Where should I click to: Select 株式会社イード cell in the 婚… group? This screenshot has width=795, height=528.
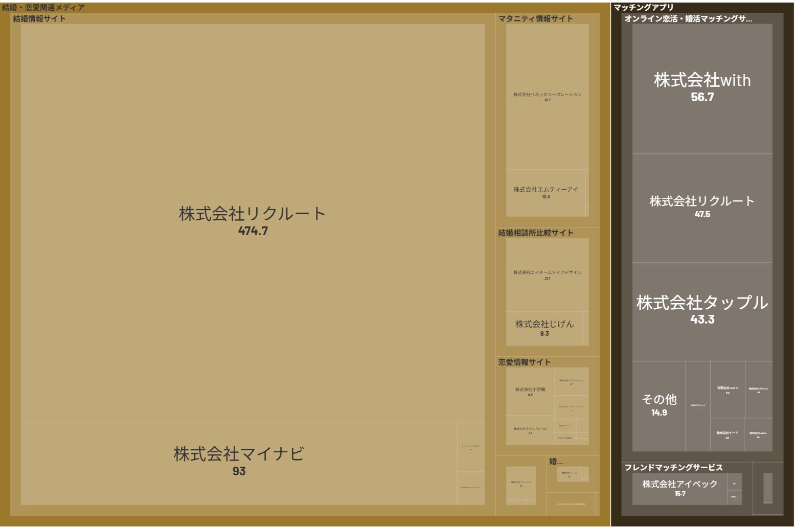[570, 474]
